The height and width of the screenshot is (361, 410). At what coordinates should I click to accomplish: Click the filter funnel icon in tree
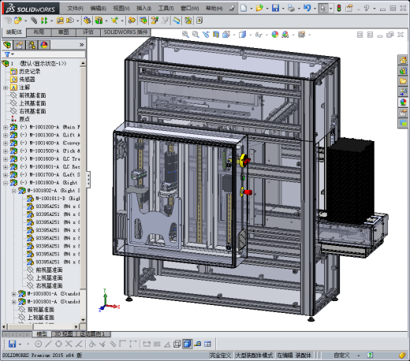(7, 54)
